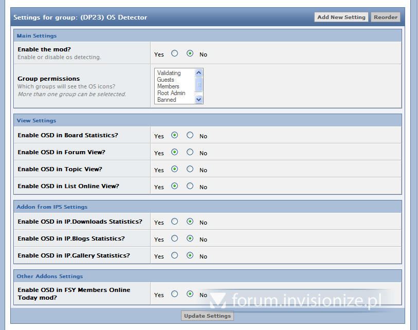Screen dimensions: 418x330
Task: Disable OSD in List Online View
Action: click(x=190, y=186)
